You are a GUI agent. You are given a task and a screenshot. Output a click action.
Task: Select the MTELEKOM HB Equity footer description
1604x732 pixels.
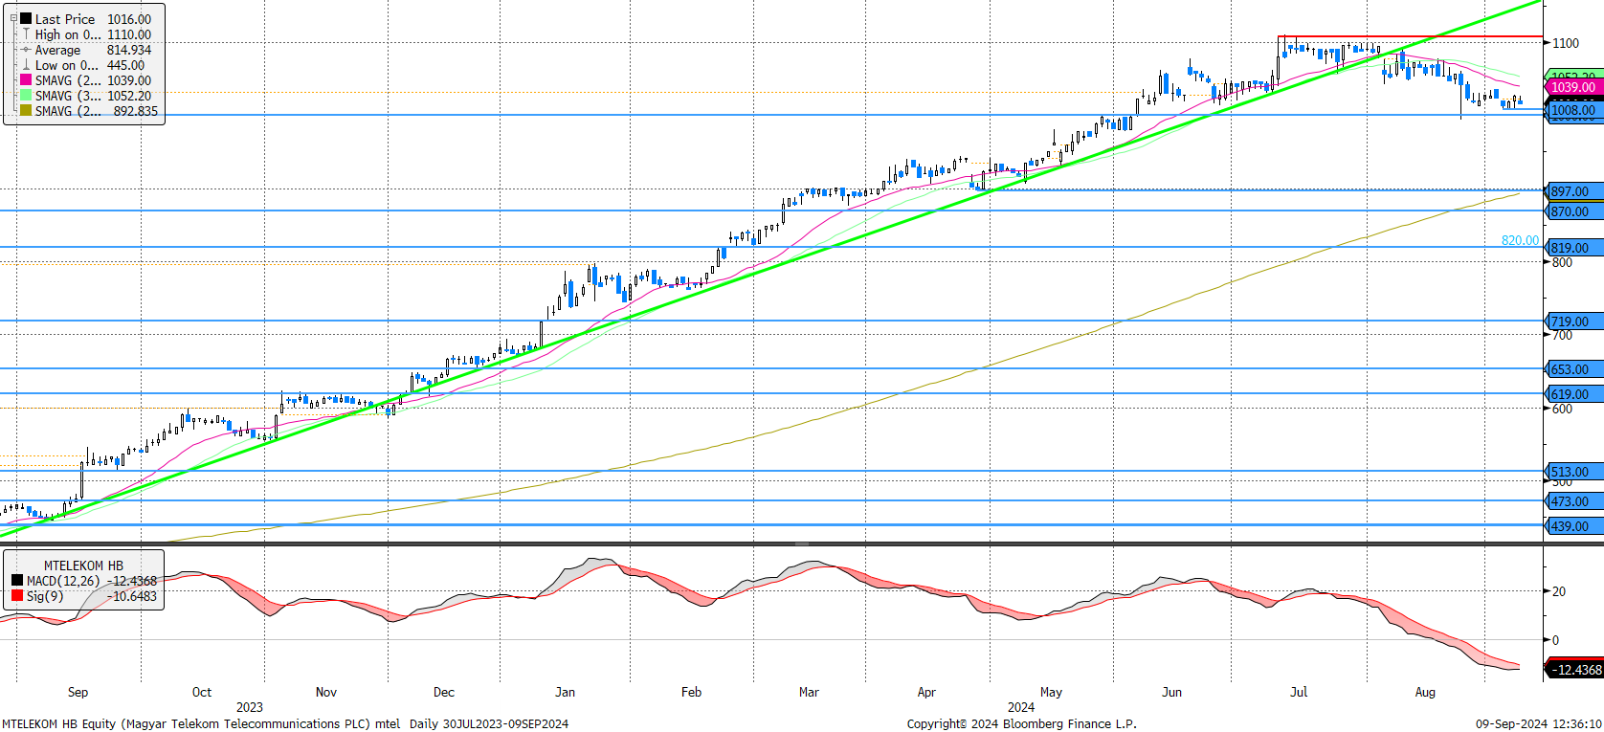[285, 723]
